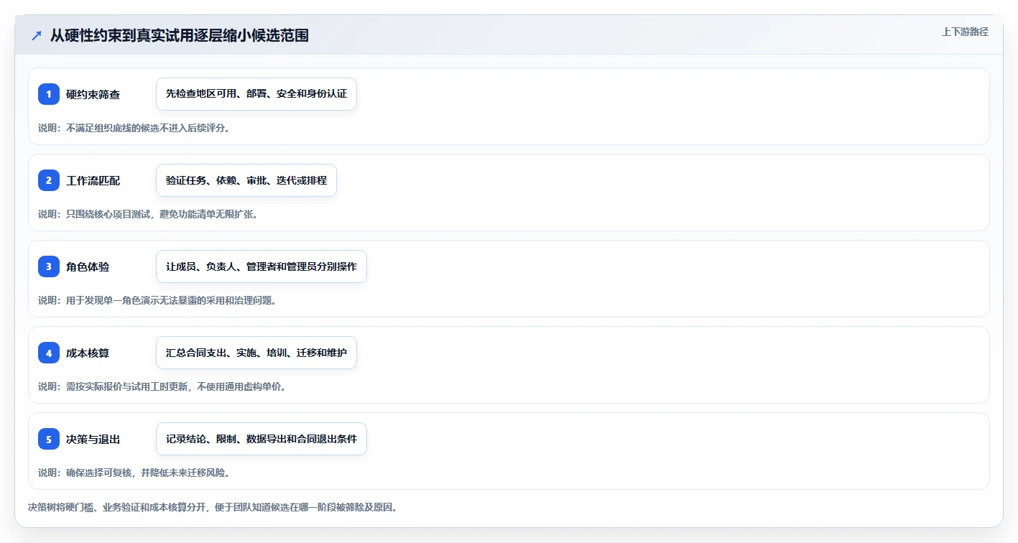This screenshot has width=1018, height=543.
Task: Select the chip 记录结论、限制、数据导出和合同退出条件
Action: [x=262, y=439]
